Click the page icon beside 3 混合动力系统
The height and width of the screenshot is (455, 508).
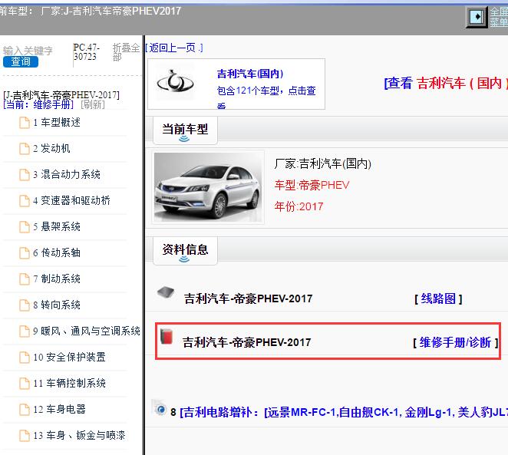[x=25, y=175]
